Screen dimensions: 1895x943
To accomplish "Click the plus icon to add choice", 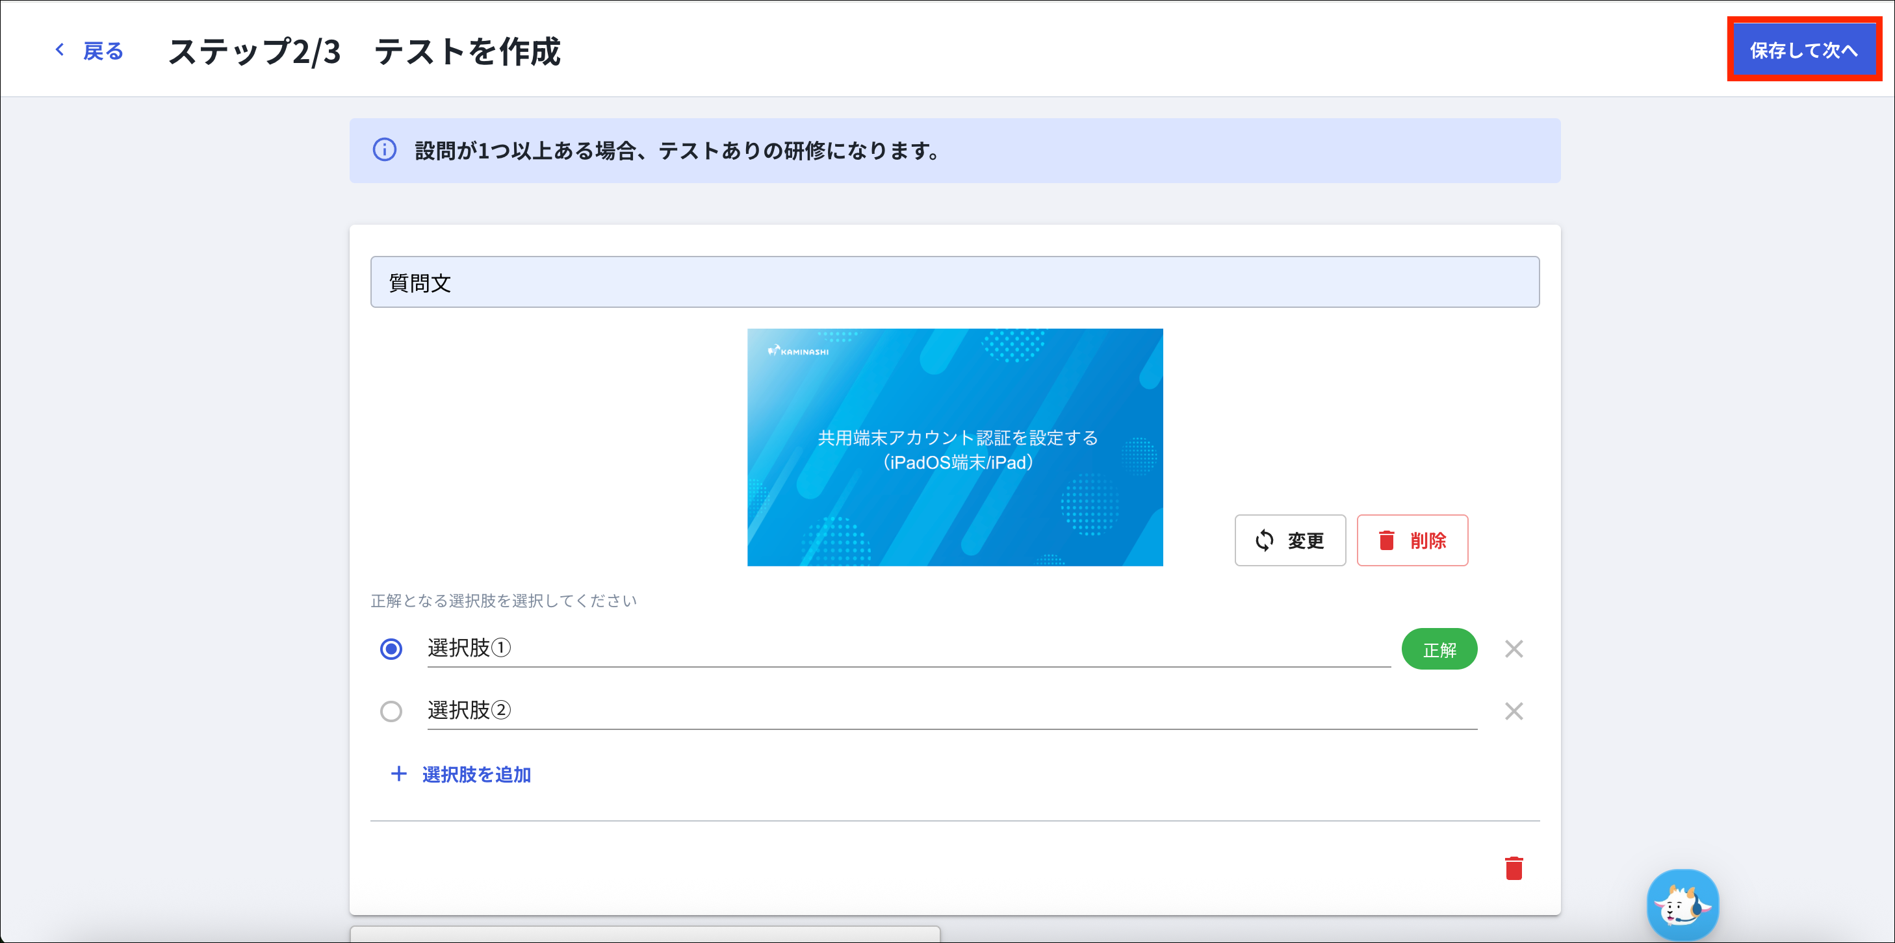I will [x=399, y=774].
